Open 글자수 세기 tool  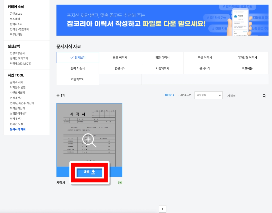click(16, 82)
